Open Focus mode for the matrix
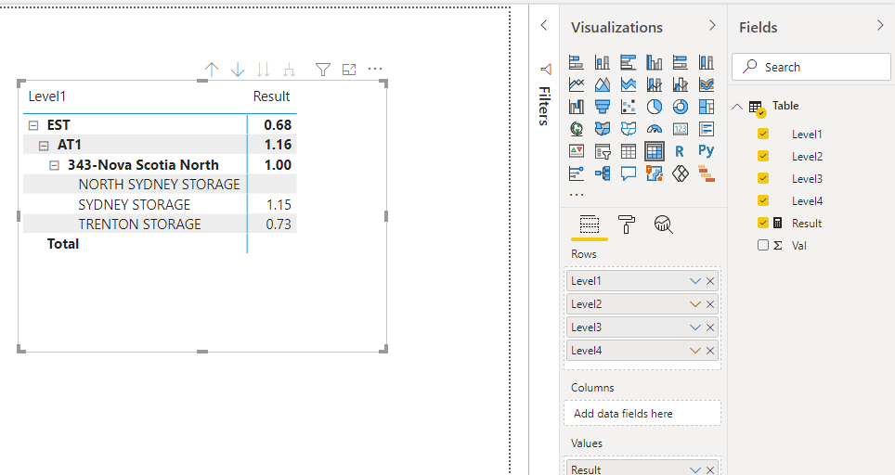The image size is (895, 475). click(349, 70)
